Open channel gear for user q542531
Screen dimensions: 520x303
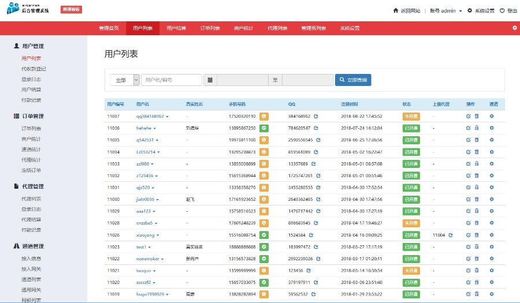pos(492,140)
